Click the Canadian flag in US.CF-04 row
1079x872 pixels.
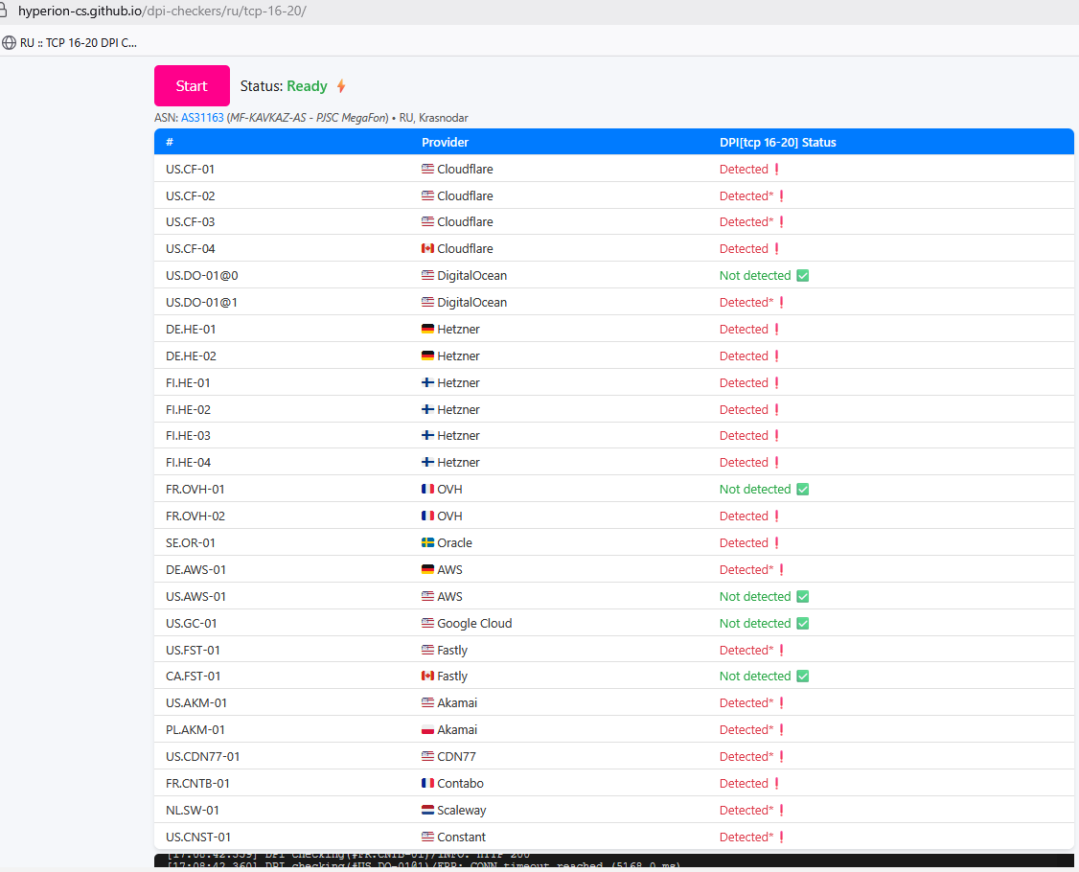point(427,248)
